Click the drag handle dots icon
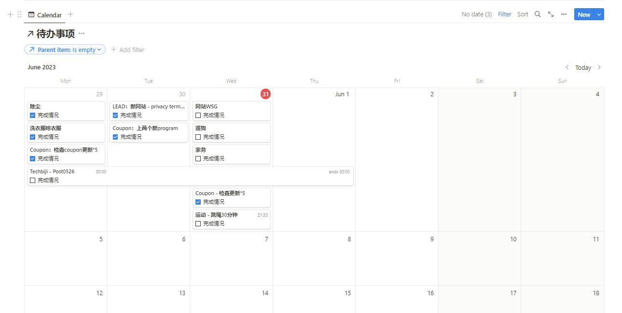This screenshot has height=313, width=622. pyautogui.click(x=19, y=14)
